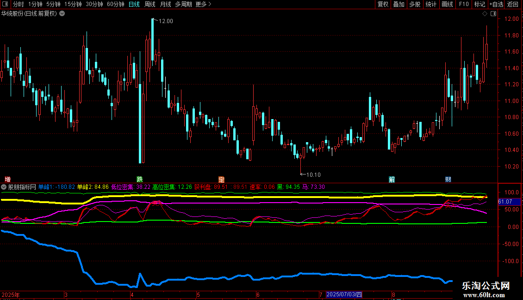Click the diamond icon near price axis
The height and width of the screenshot is (300, 523).
point(485,14)
